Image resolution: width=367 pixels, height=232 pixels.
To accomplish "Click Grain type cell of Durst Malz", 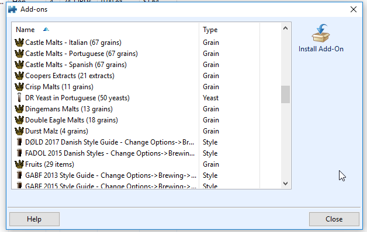I will (x=211, y=131).
